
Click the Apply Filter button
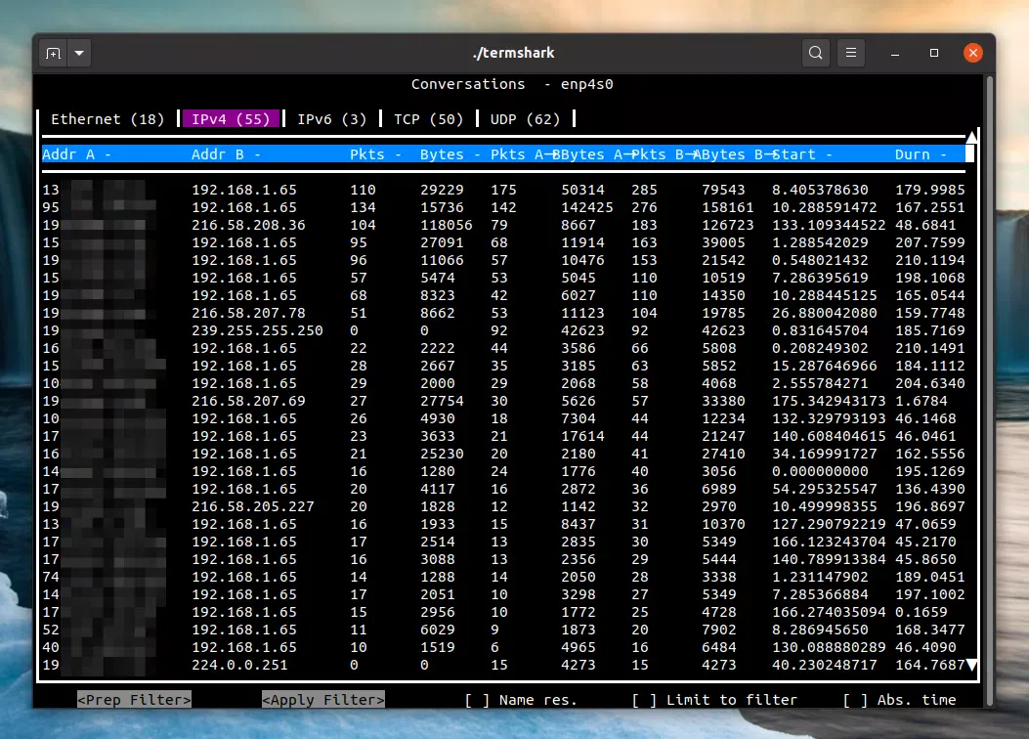(x=322, y=700)
